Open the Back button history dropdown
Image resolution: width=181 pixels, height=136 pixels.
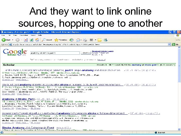(13, 40)
